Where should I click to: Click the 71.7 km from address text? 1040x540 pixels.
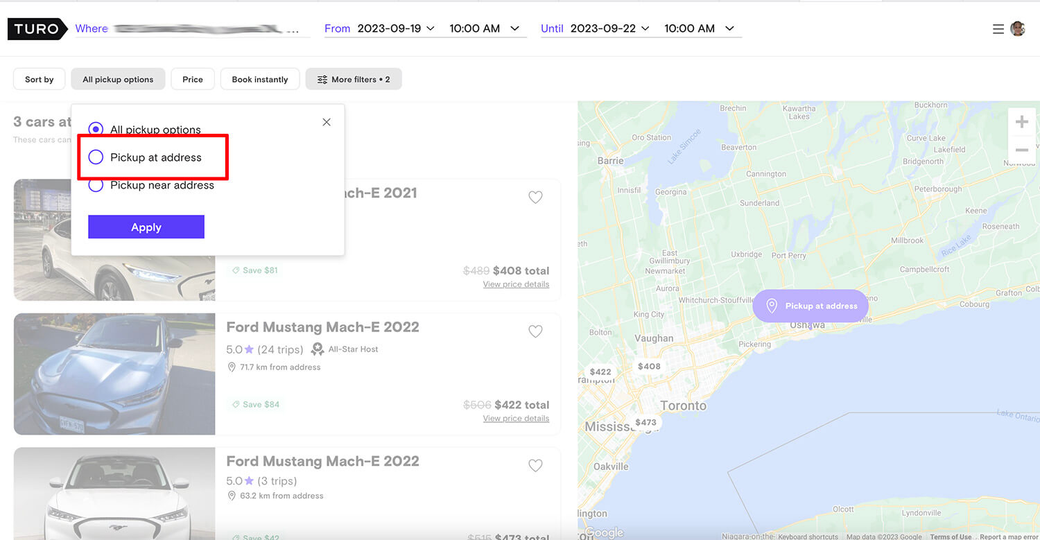[x=280, y=367]
